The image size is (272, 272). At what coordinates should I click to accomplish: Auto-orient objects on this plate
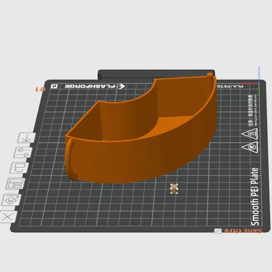point(12,200)
